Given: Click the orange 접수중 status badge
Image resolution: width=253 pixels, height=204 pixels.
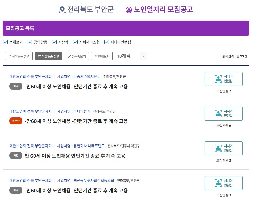Looking at the screenshot, I should pyautogui.click(x=16, y=121).
